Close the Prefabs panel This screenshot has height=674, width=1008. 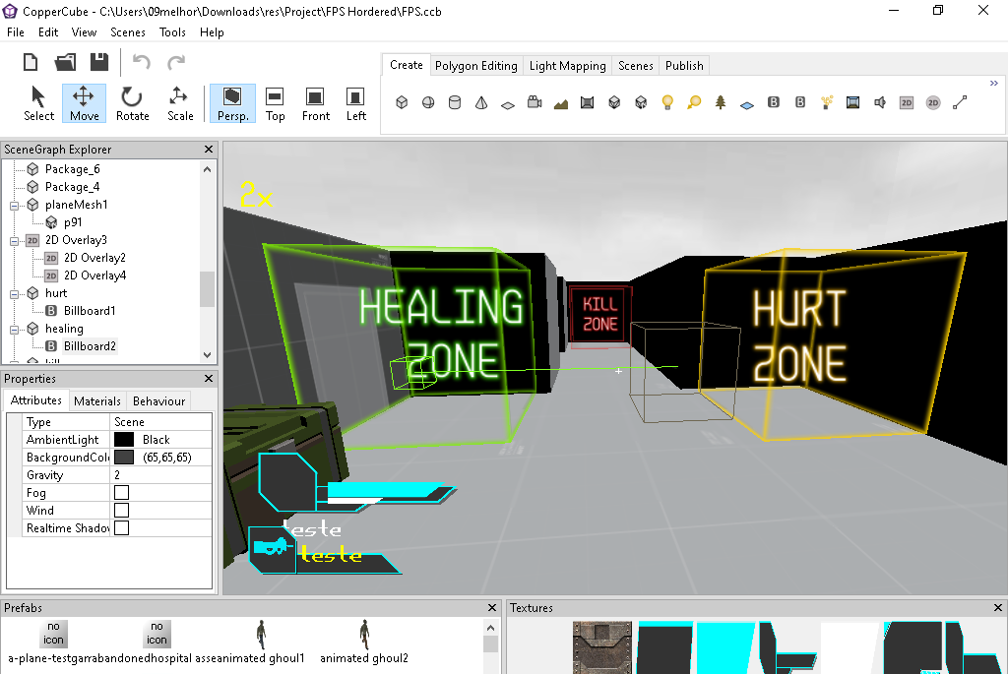click(492, 608)
